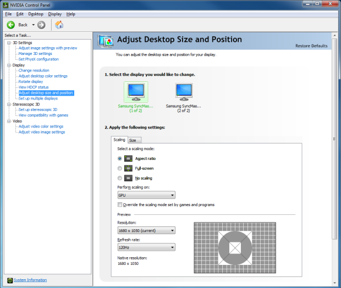The width and height of the screenshot is (341, 288).
Task: Open the Display menu
Action: [x=55, y=14]
